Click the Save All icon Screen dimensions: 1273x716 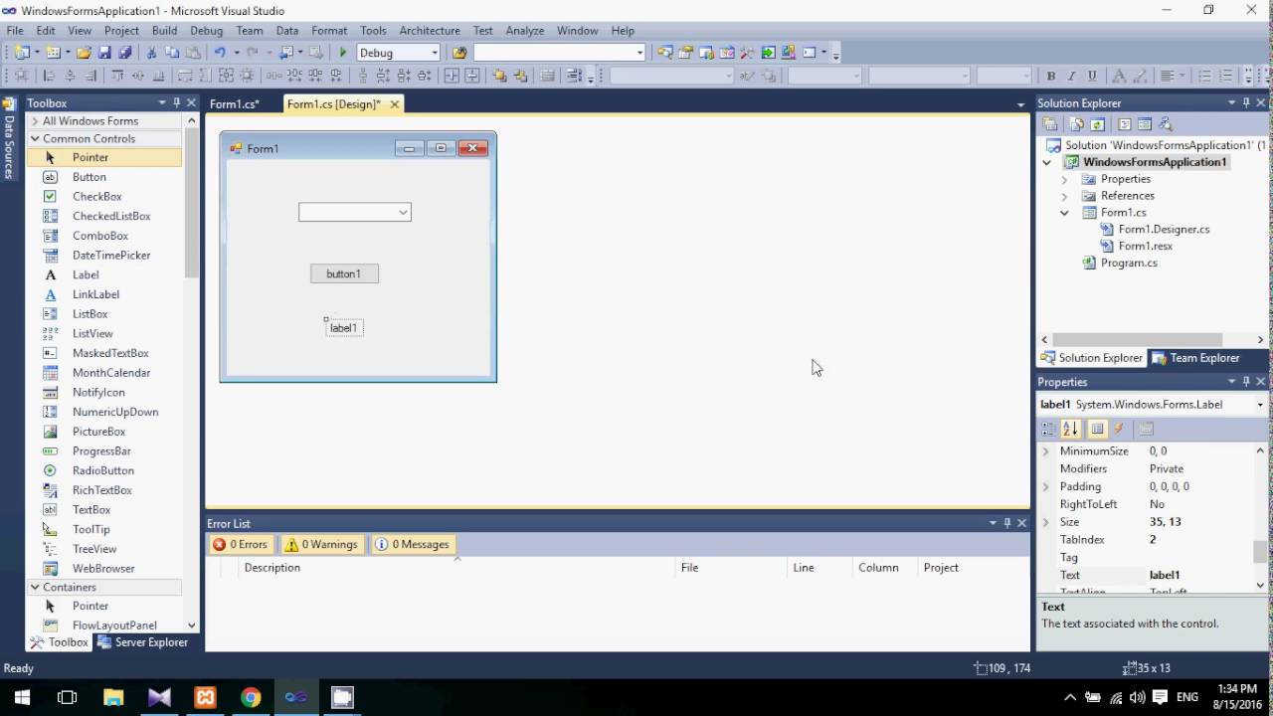[x=124, y=53]
